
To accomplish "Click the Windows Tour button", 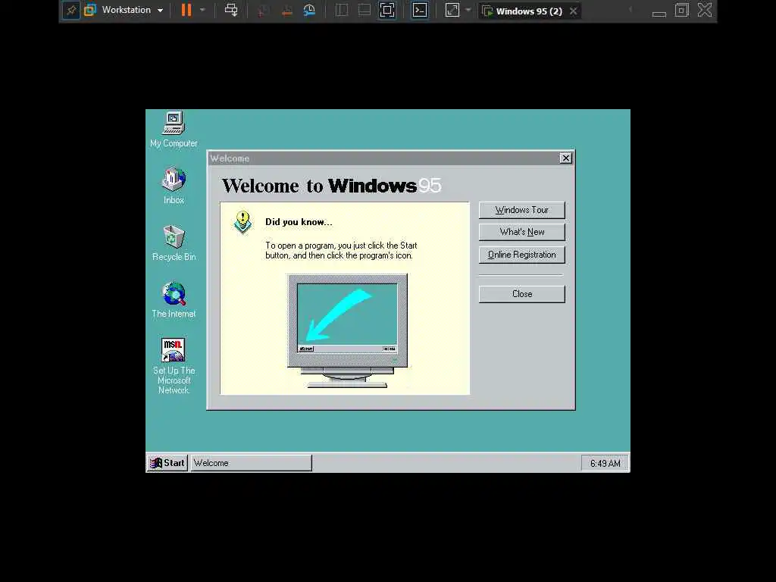I will point(521,210).
